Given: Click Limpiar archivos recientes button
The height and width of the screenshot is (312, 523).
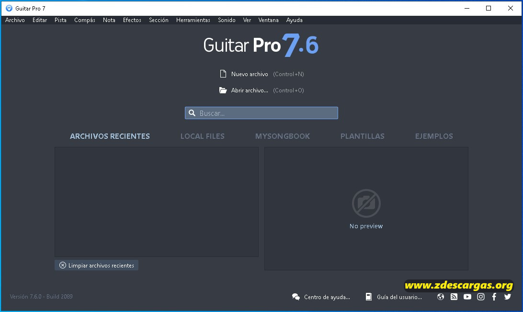Looking at the screenshot, I should 96,265.
